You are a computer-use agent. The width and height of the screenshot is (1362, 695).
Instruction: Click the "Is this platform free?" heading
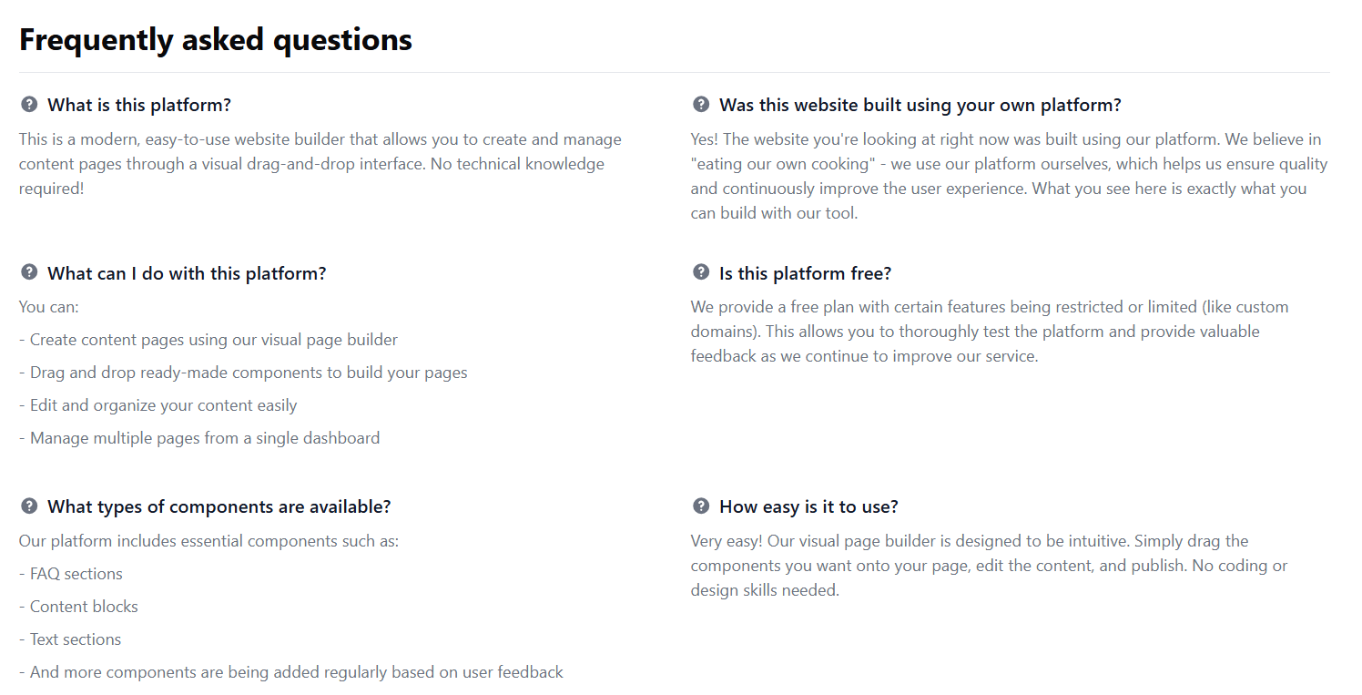[x=805, y=273]
